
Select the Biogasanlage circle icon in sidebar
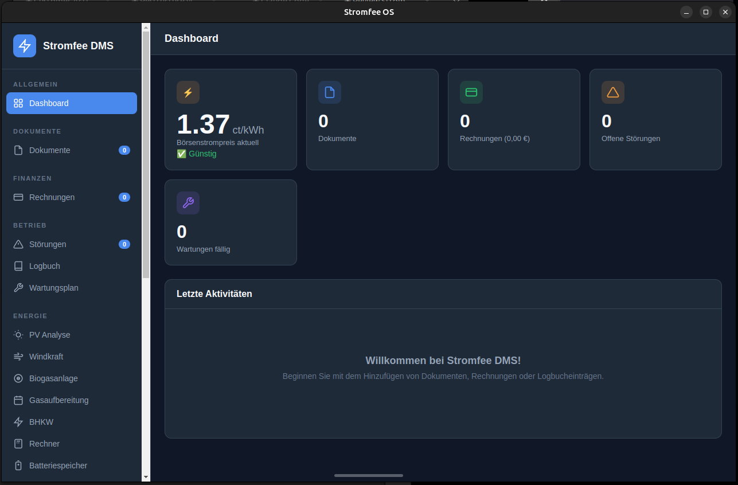(18, 378)
